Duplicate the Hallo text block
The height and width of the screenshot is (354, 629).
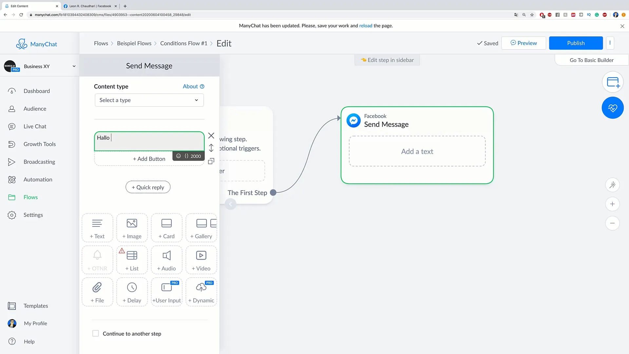coord(211,161)
